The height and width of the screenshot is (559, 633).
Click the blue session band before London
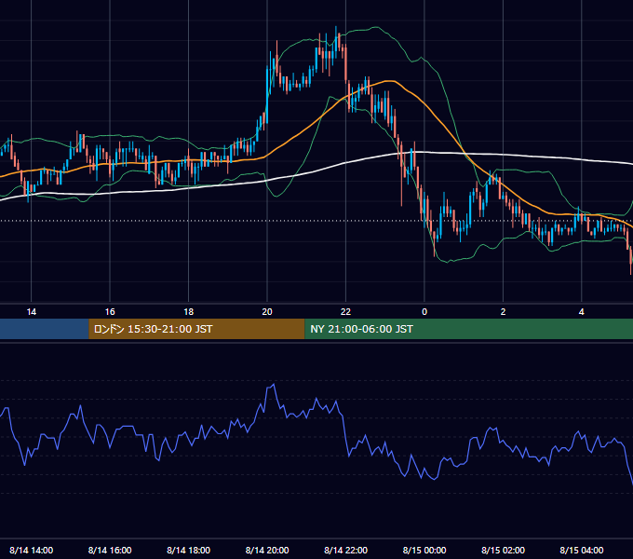[45, 329]
